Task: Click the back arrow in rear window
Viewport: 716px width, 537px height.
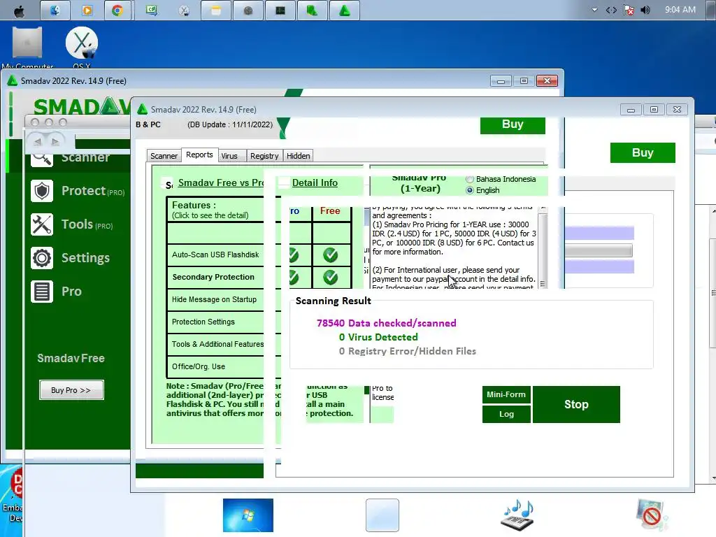Action: (38, 142)
